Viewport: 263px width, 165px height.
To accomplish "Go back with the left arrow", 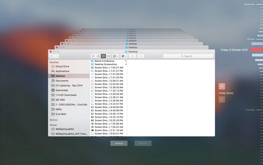I will tap(51, 56).
